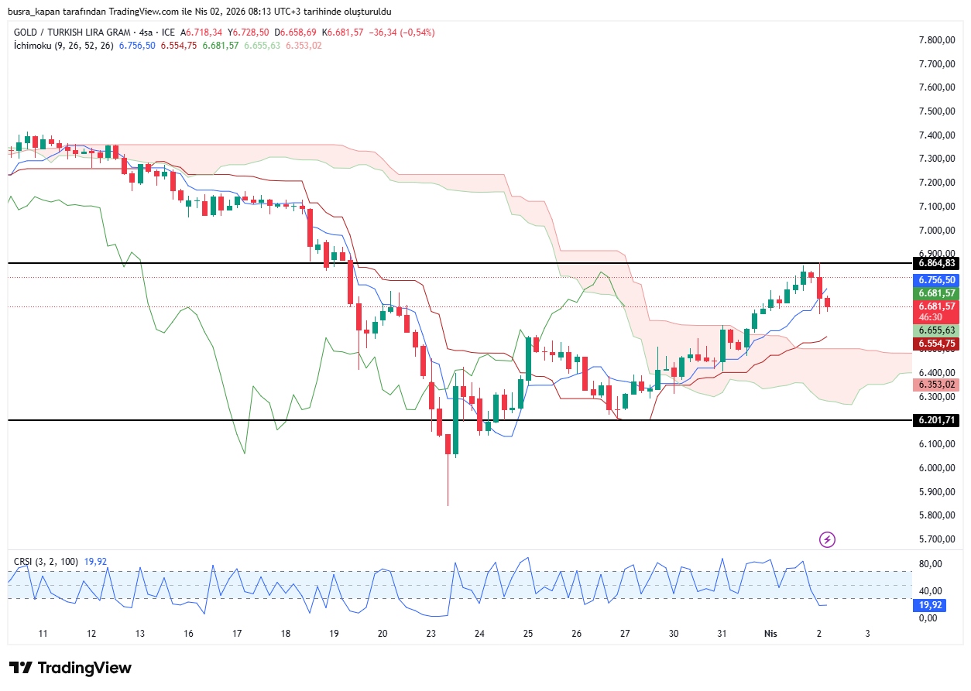Screen dimensions: 971x691
Task: Click the ICE exchange label in the header
Action: coord(168,32)
